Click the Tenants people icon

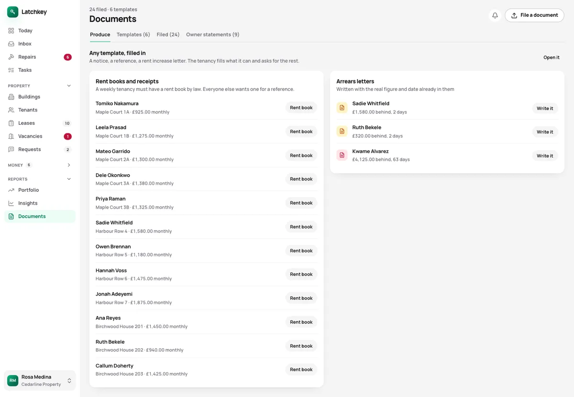pyautogui.click(x=11, y=110)
